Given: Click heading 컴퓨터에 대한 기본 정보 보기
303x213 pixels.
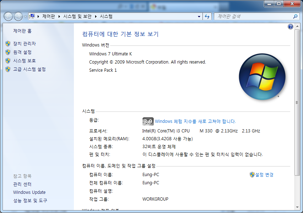Looking at the screenshot, I should (120, 34).
